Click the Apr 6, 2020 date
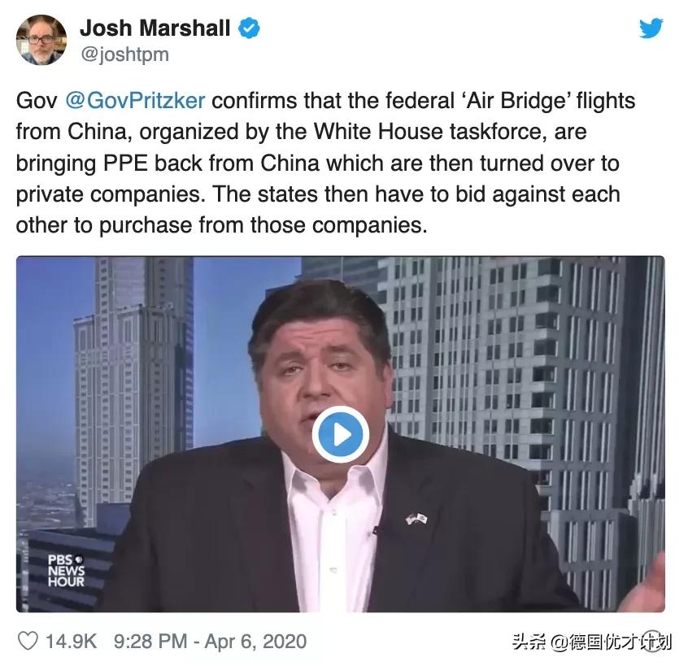The width and height of the screenshot is (688, 666). [x=256, y=642]
